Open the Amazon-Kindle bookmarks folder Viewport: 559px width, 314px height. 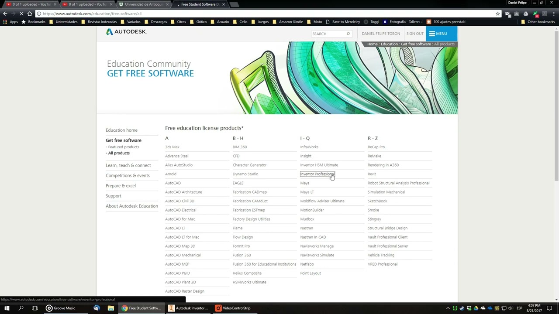click(x=287, y=22)
